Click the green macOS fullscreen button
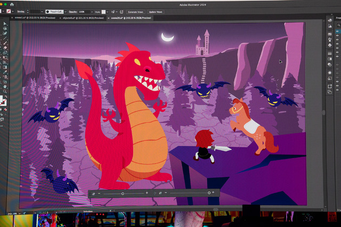 point(5,4)
